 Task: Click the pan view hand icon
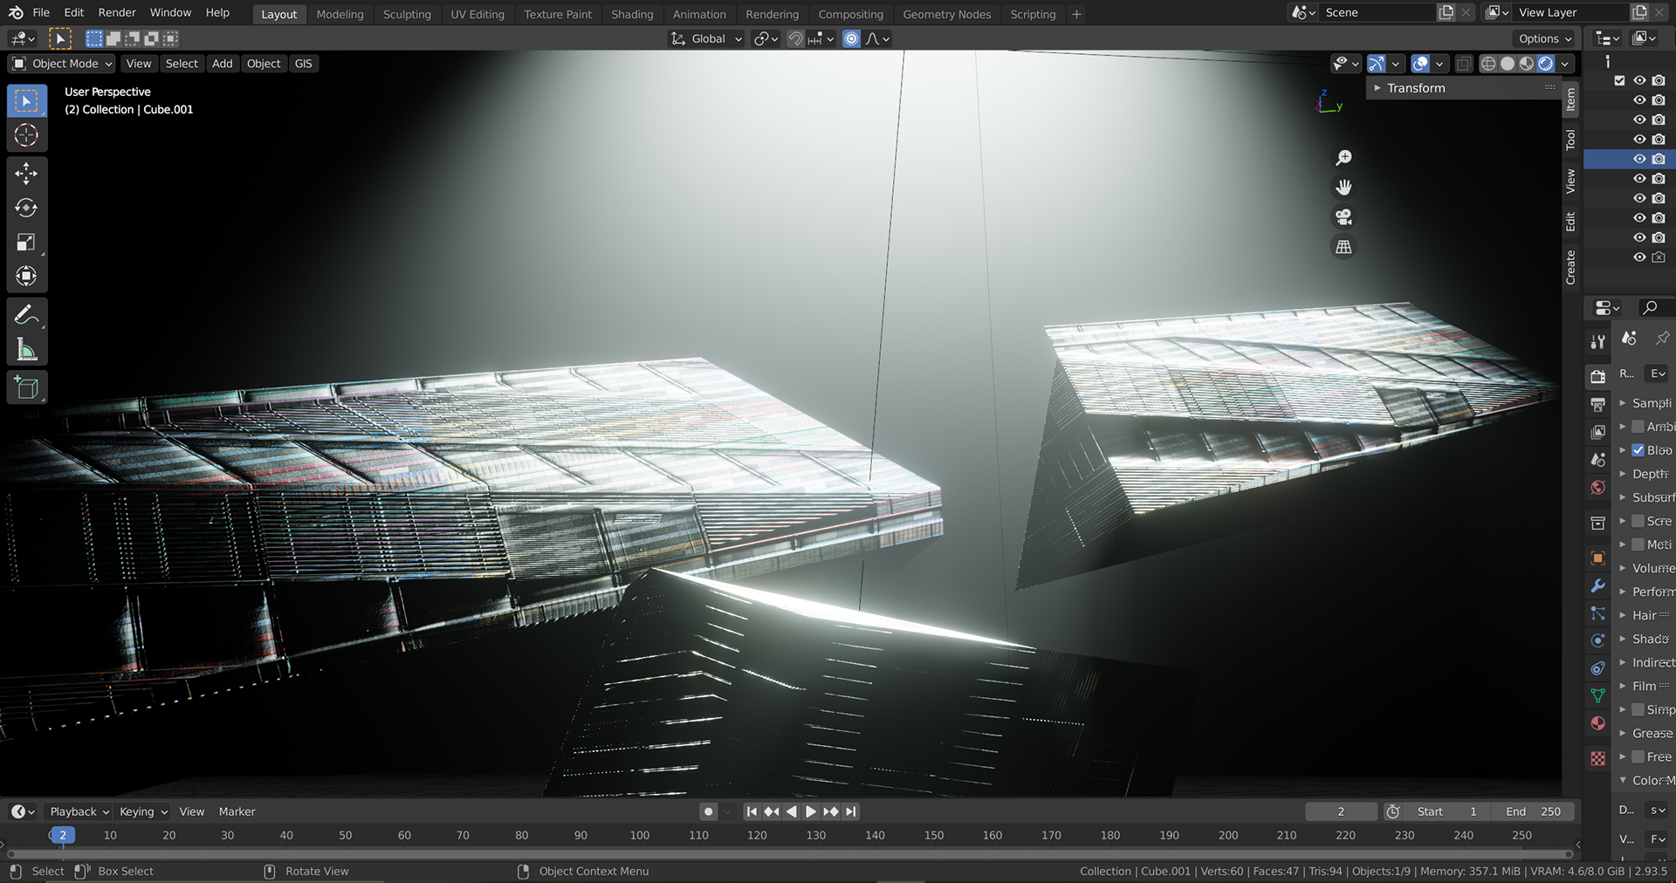click(1343, 188)
